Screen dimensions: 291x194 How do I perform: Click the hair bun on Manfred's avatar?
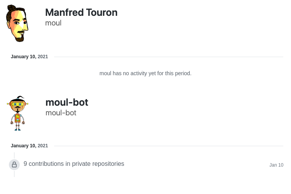coord(12,8)
